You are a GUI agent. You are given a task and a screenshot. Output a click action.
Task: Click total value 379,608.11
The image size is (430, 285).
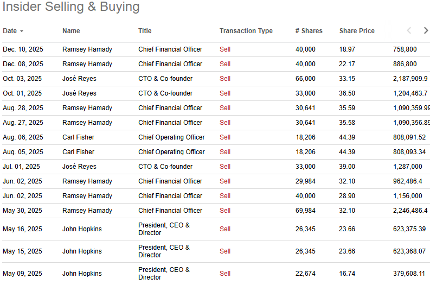click(409, 274)
